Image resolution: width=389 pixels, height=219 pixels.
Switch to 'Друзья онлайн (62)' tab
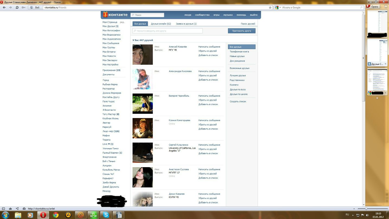pyautogui.click(x=161, y=24)
